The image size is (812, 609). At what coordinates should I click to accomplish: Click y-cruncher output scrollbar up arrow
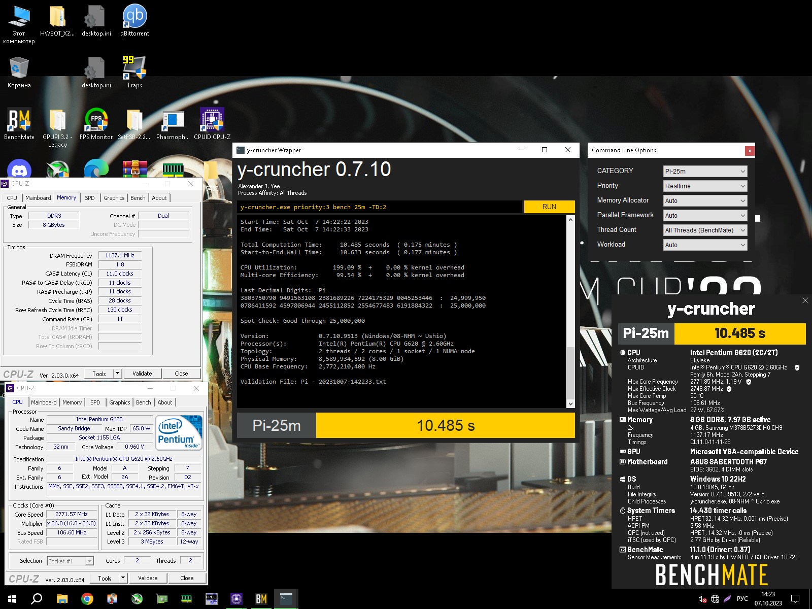pyautogui.click(x=570, y=220)
